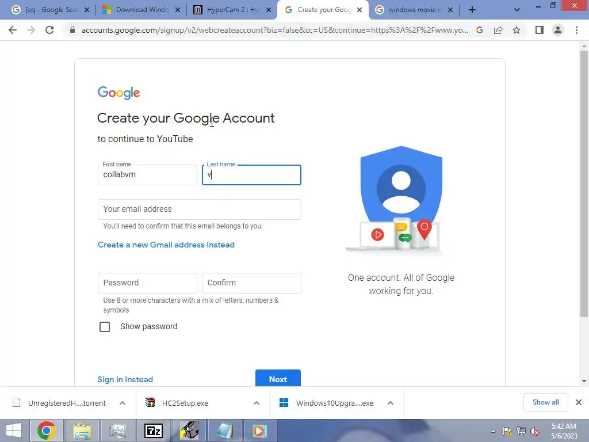Expand options for Windows10Upgrade download
This screenshot has width=589, height=442.
[x=391, y=403]
